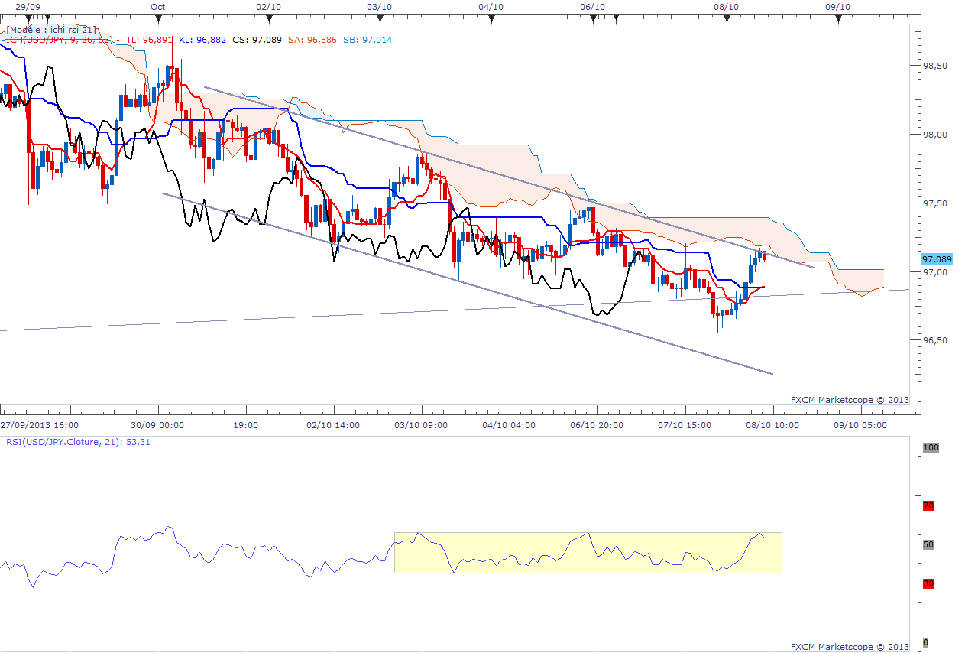Click the SA: 96,886 Senkou A value
The height and width of the screenshot is (653, 965).
coord(312,40)
